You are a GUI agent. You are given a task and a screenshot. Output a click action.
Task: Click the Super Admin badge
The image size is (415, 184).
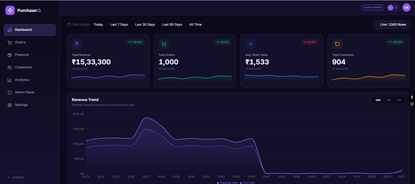[373, 8]
